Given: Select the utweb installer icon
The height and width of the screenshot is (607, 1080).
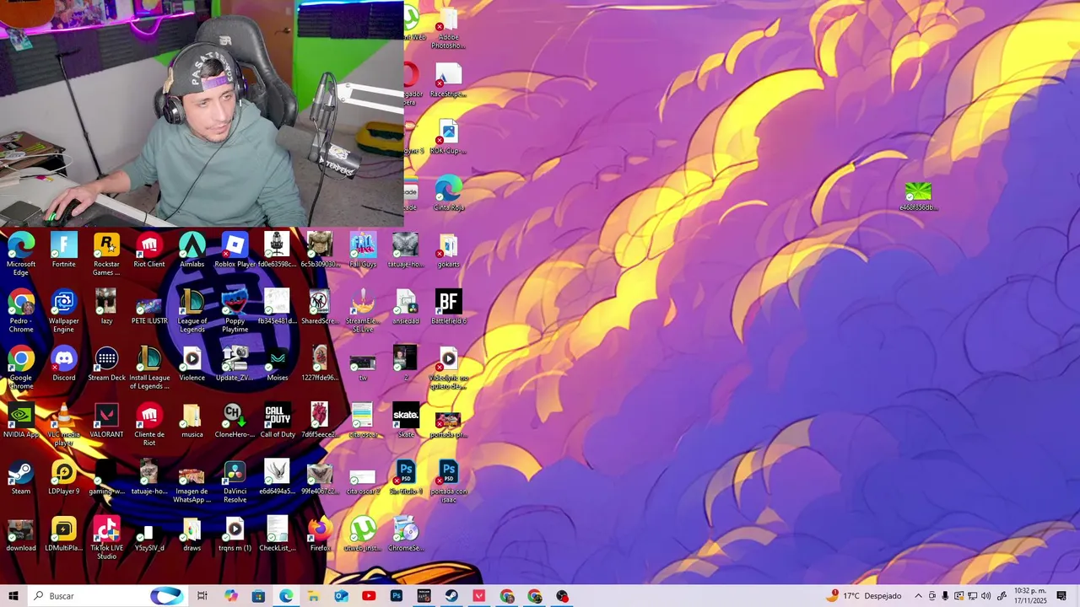Looking at the screenshot, I should [363, 534].
